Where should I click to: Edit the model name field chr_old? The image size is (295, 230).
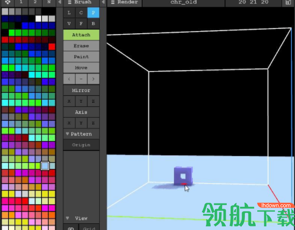click(x=183, y=2)
